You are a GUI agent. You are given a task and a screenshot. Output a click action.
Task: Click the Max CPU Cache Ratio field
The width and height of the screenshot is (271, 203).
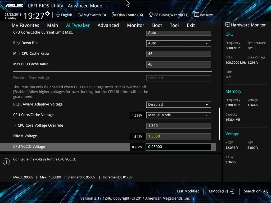click(x=179, y=64)
